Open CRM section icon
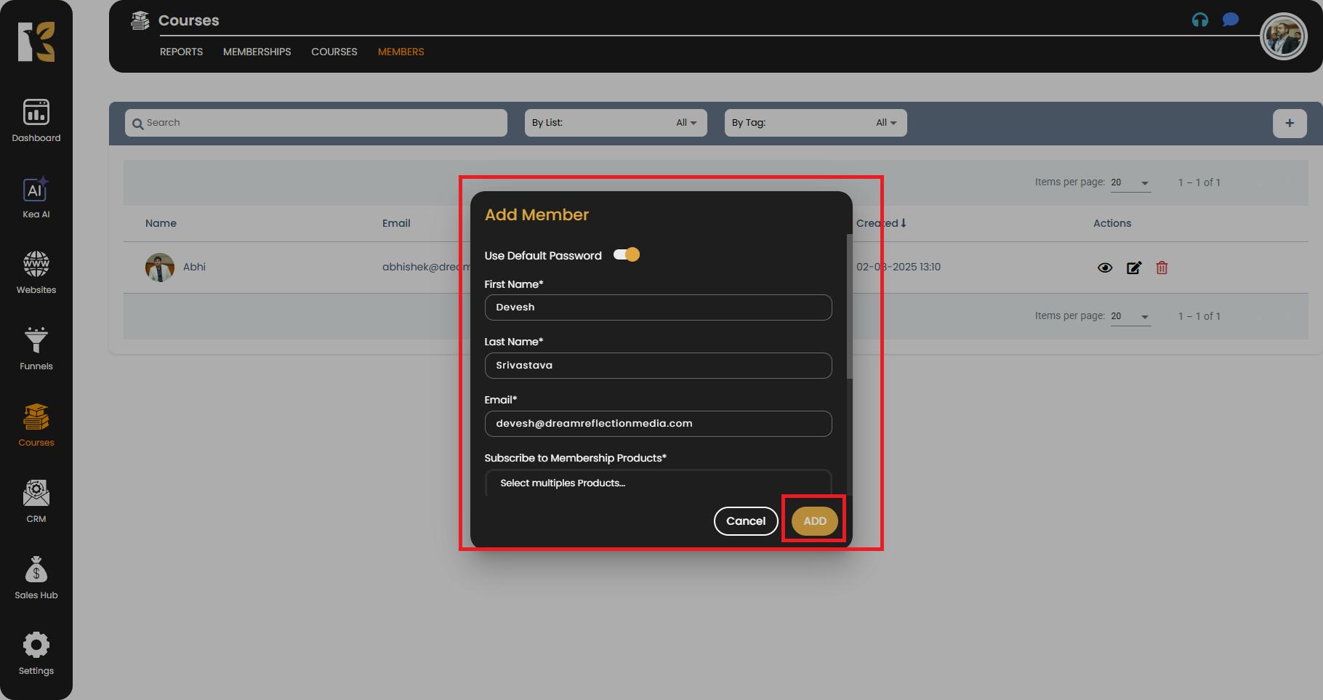The image size is (1323, 700). click(x=36, y=502)
